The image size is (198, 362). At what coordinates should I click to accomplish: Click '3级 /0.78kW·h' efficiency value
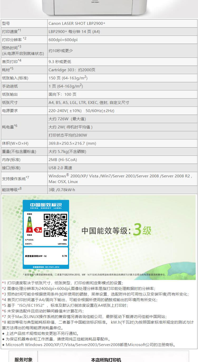62,190
